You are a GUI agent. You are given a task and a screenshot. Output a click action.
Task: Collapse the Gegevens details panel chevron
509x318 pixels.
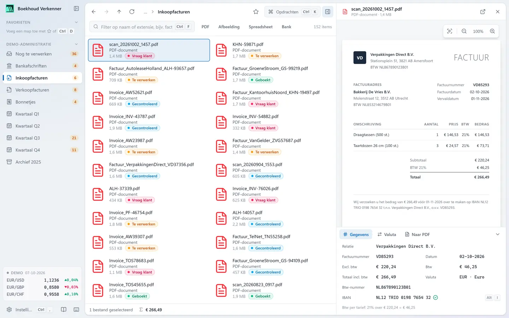pyautogui.click(x=498, y=234)
